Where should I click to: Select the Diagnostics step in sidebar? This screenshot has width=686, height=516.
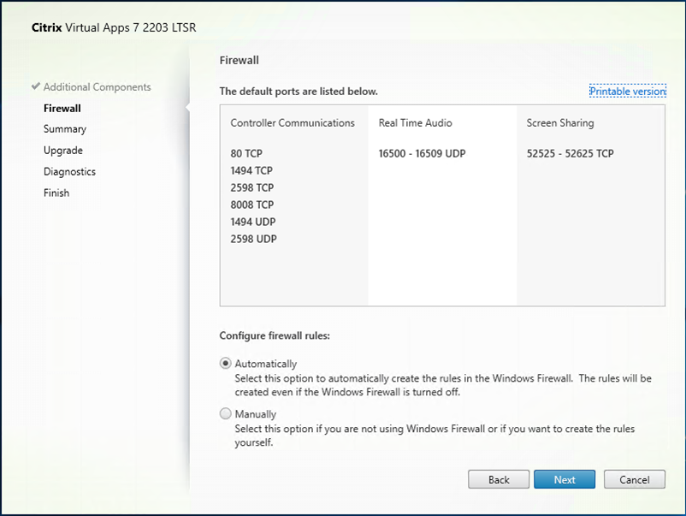pos(69,171)
